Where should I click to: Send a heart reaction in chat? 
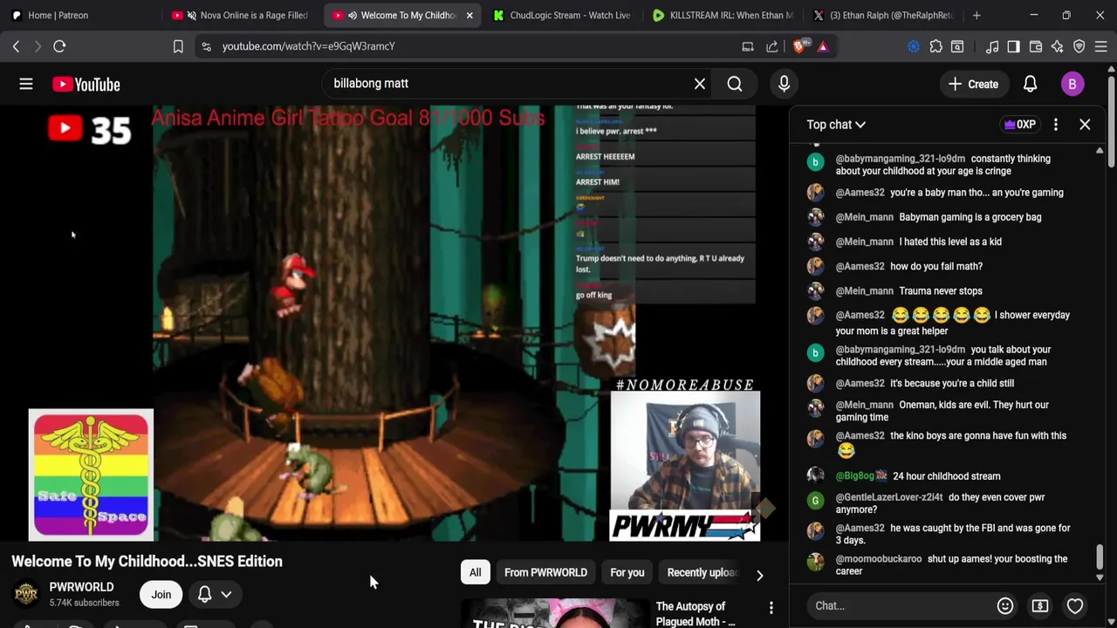[x=1075, y=605]
